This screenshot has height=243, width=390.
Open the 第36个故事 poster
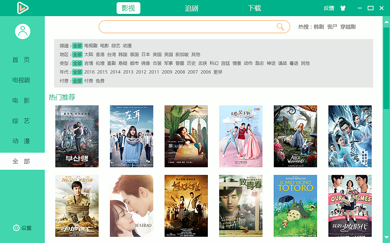[186, 136]
